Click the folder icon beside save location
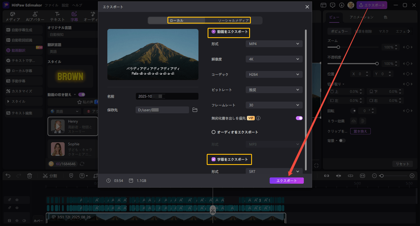420x226 pixels. pos(195,110)
